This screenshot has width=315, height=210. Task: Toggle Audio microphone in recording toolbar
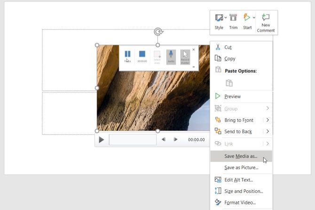[x=172, y=57]
